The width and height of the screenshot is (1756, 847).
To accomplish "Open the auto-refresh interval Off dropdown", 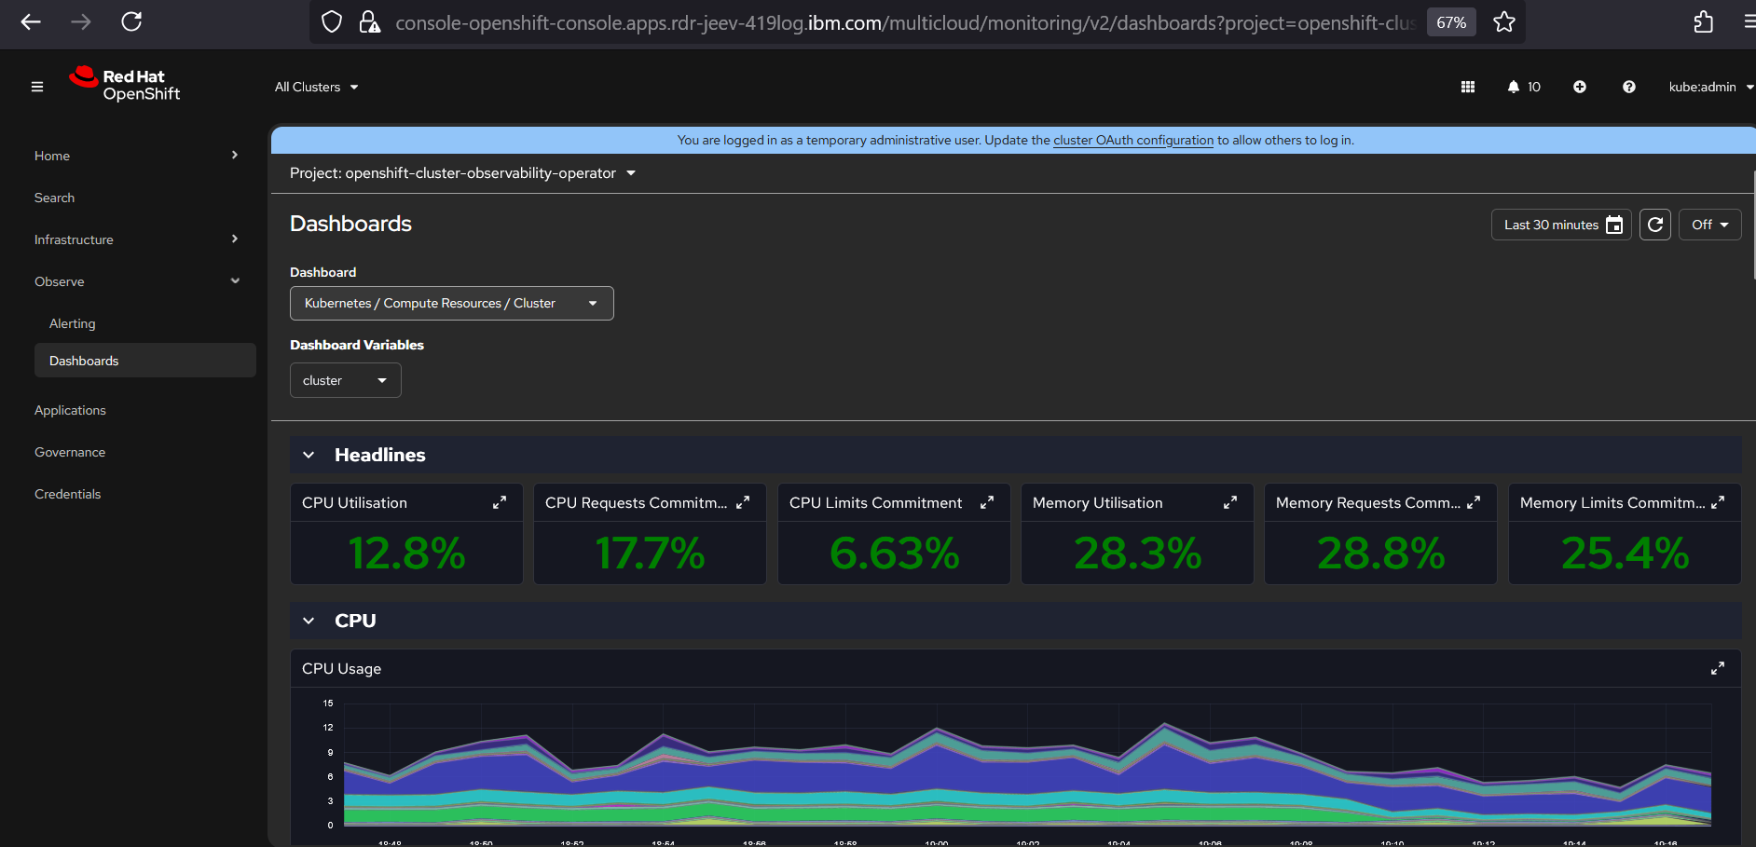I will tap(1709, 225).
